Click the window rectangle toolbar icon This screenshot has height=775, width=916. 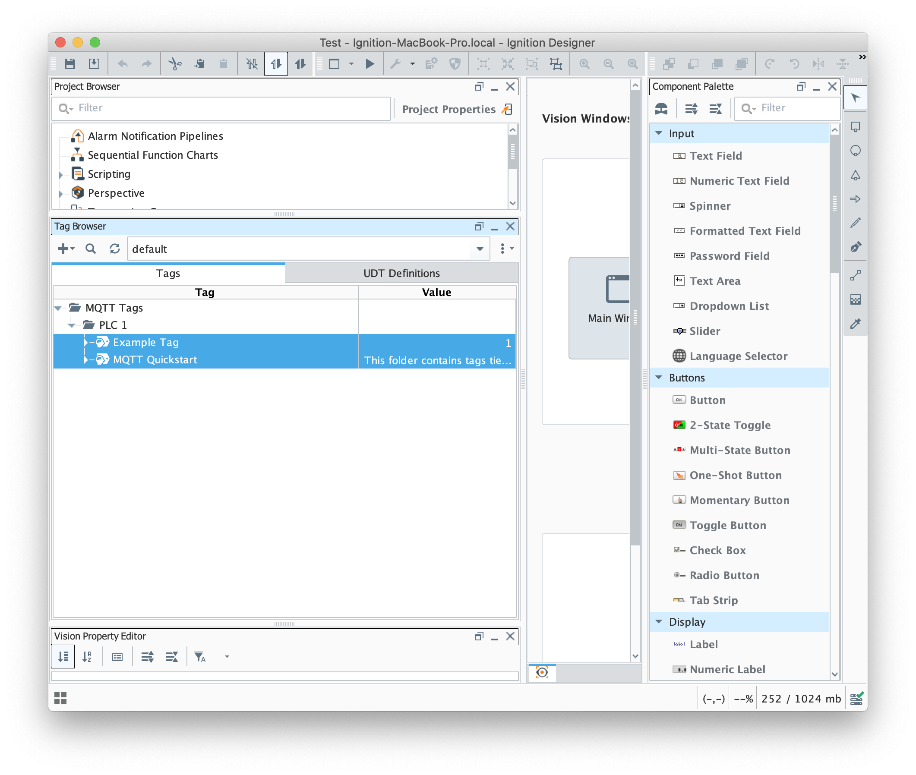[335, 64]
